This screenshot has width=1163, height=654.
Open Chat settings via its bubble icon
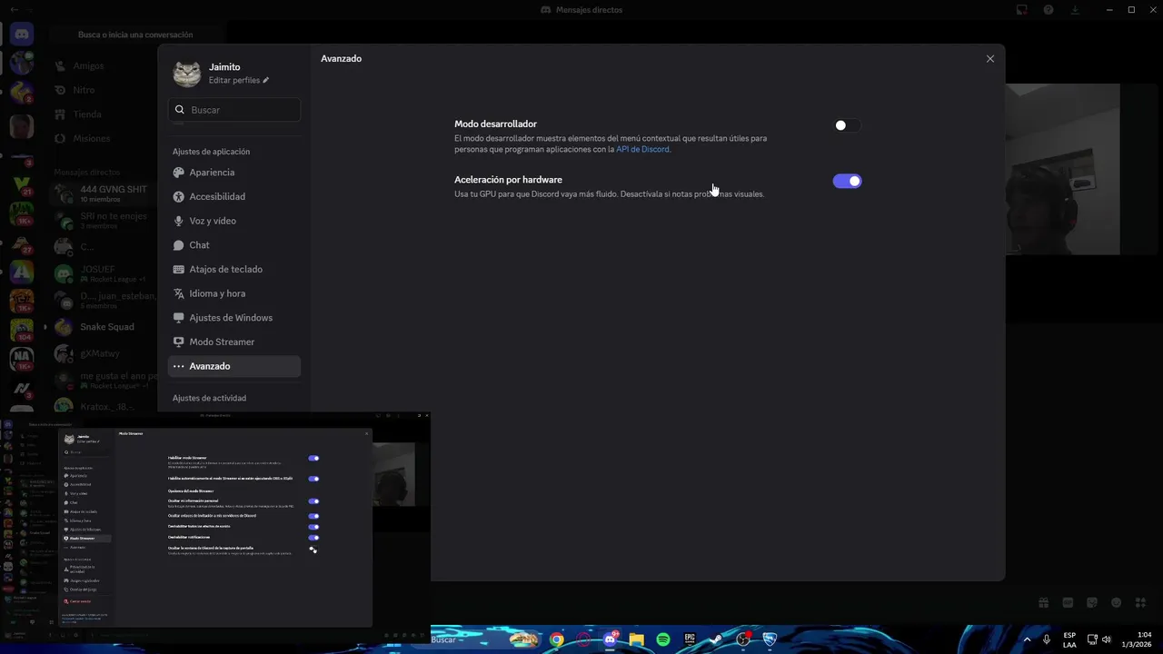(179, 245)
